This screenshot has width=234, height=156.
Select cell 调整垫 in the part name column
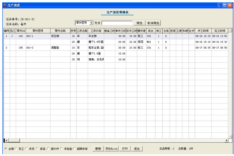coord(60,48)
